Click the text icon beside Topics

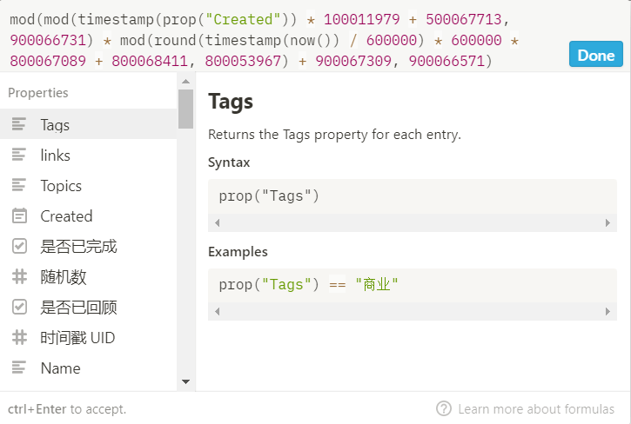(x=19, y=186)
